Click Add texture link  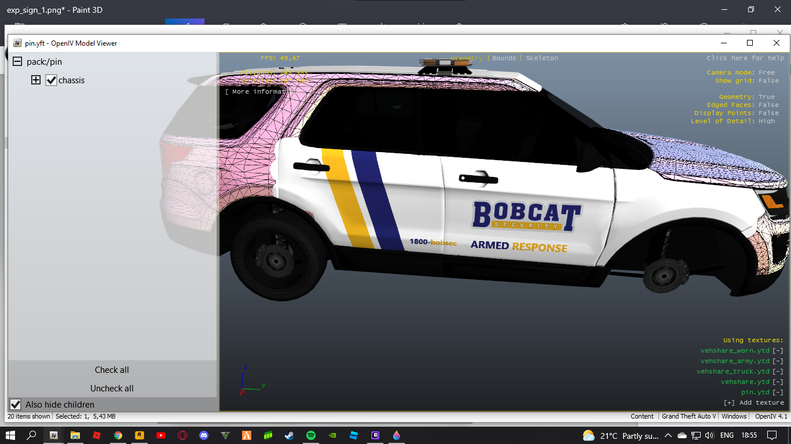click(x=753, y=403)
